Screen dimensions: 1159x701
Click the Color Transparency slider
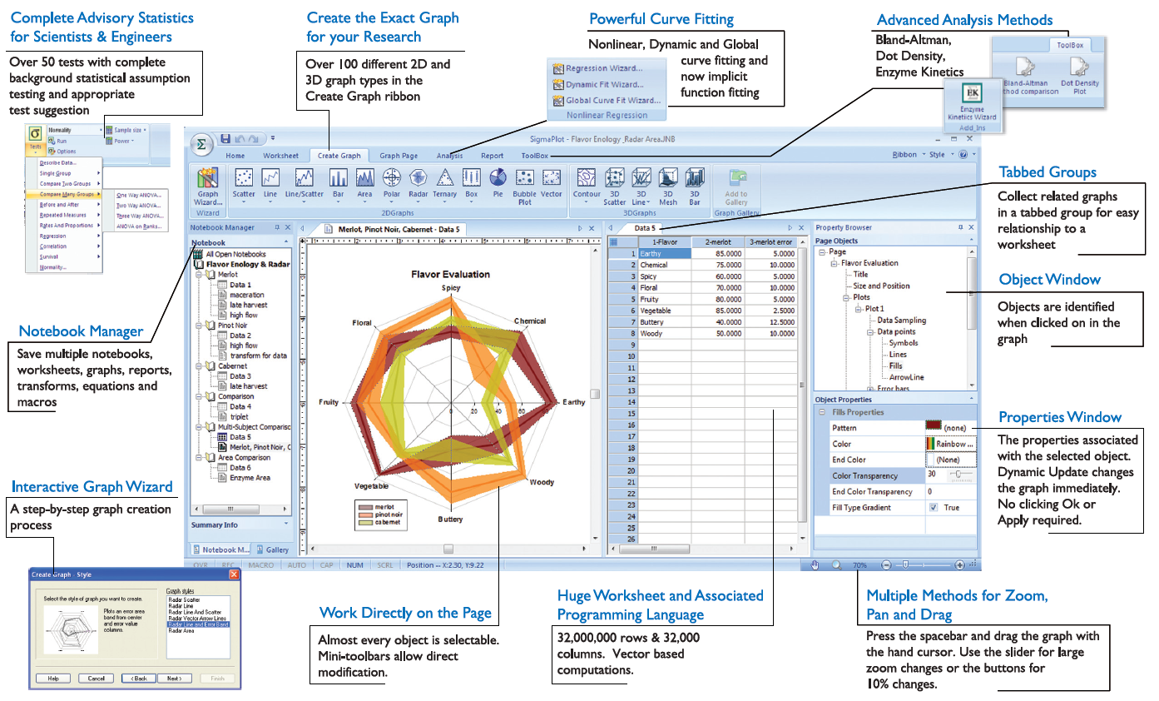(x=958, y=476)
